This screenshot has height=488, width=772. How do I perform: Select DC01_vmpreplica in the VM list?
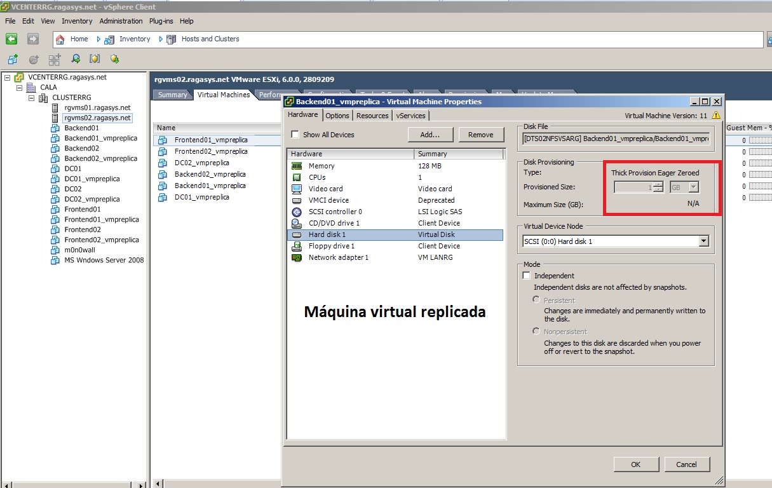click(x=202, y=197)
